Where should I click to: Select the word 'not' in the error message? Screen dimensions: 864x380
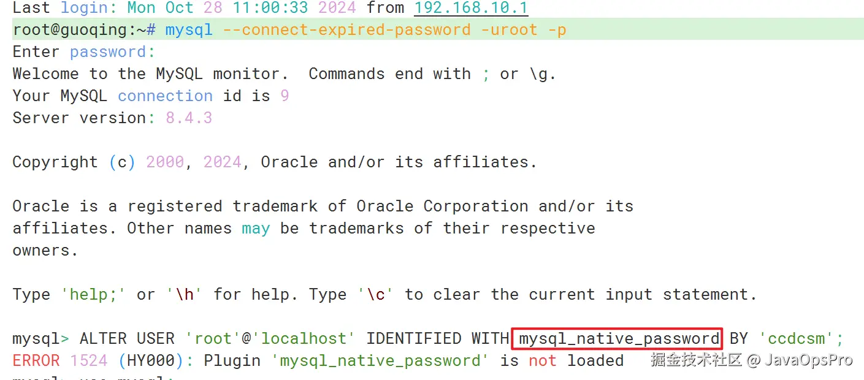542,360
